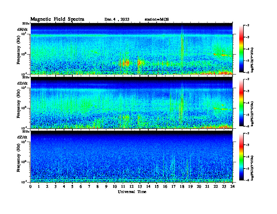The image size is (277, 214).
Task: Click hour 17 on the Universal Time axis
Action: coord(173,186)
